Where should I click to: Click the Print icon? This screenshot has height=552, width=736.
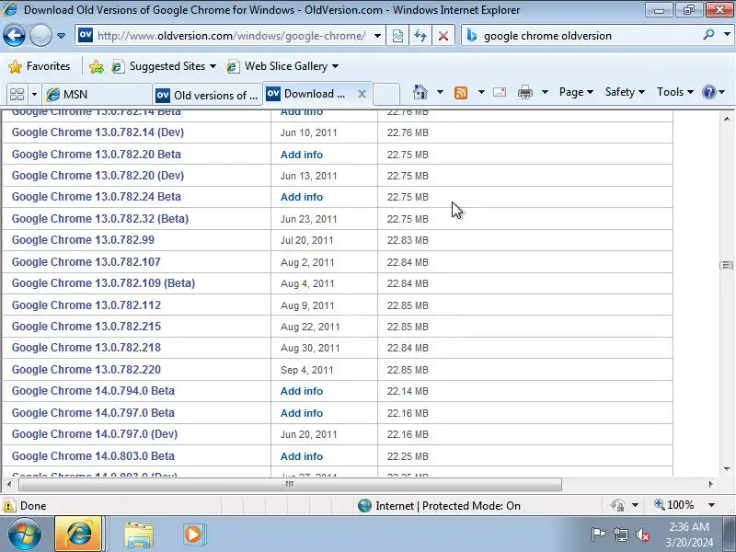524,92
